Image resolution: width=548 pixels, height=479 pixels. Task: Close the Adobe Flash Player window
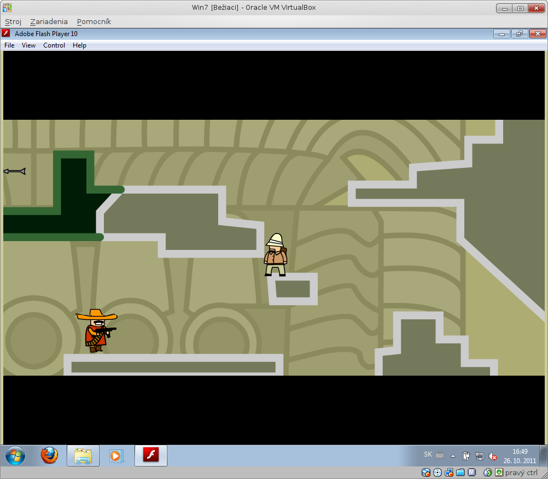point(538,33)
